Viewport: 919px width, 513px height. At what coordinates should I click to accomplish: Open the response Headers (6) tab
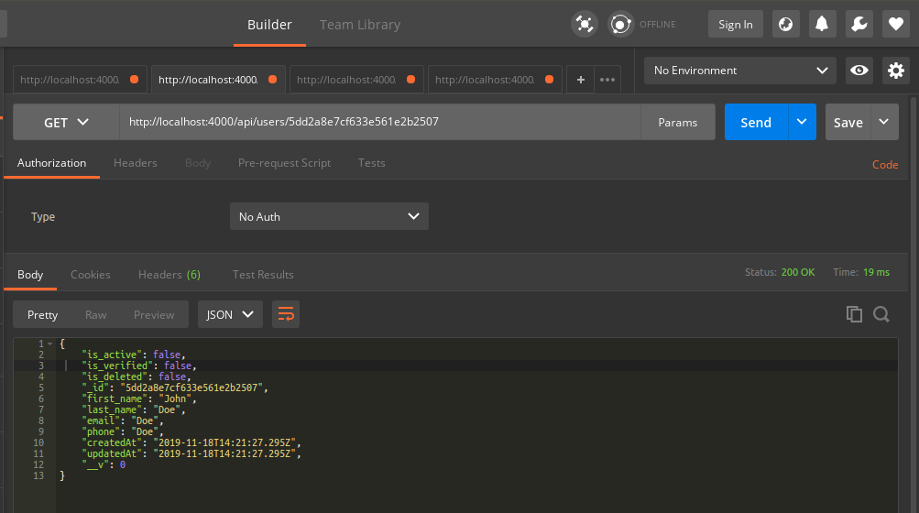pyautogui.click(x=170, y=275)
